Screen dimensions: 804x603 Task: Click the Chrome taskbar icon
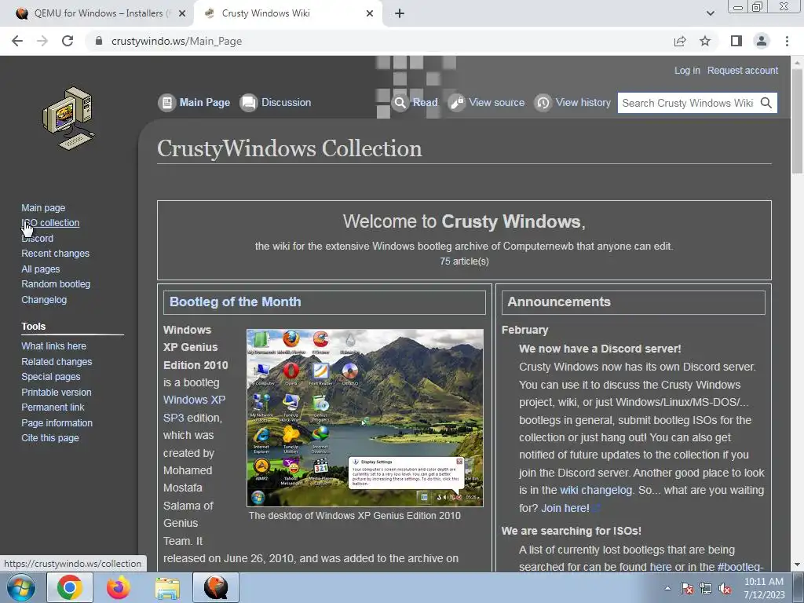70,587
